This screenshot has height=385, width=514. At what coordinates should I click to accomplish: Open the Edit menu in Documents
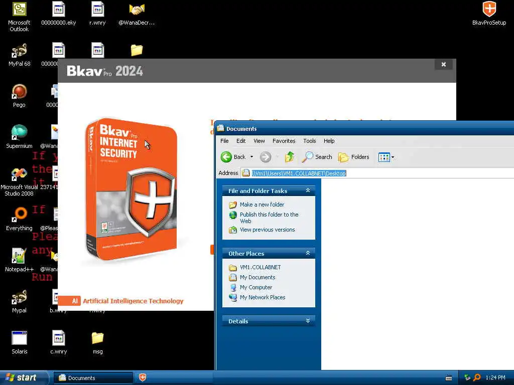pyautogui.click(x=241, y=141)
